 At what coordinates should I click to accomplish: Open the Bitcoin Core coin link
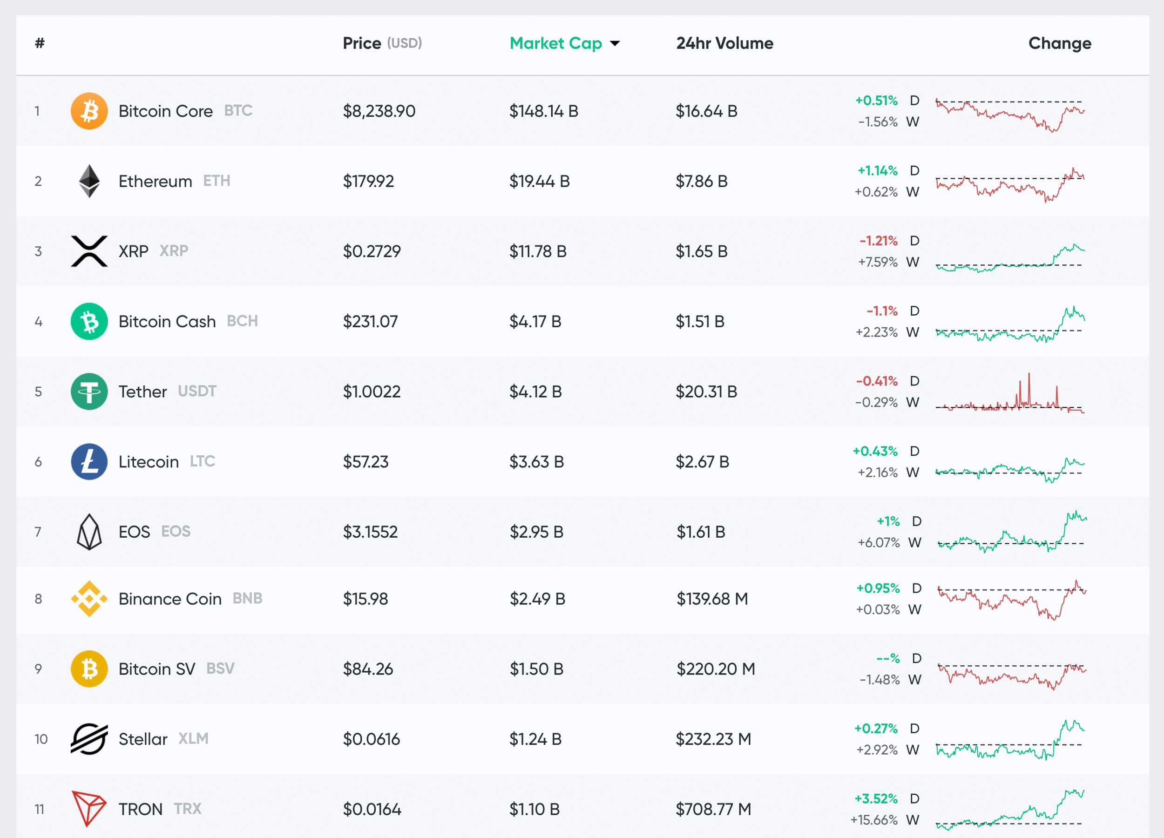[x=166, y=111]
